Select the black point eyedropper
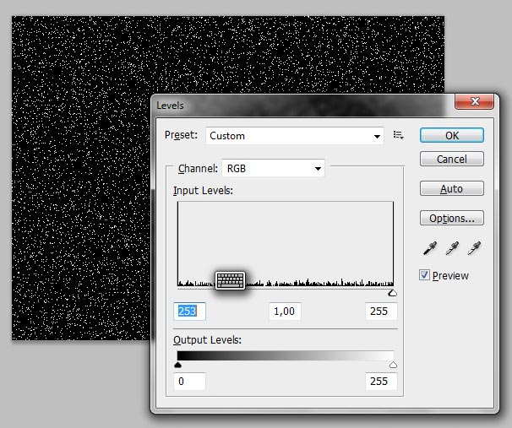 click(430, 248)
